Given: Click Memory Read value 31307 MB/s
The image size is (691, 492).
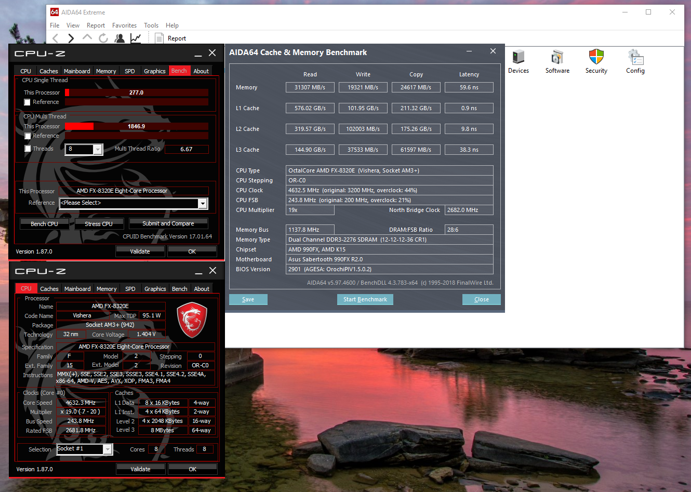Looking at the screenshot, I should (310, 87).
